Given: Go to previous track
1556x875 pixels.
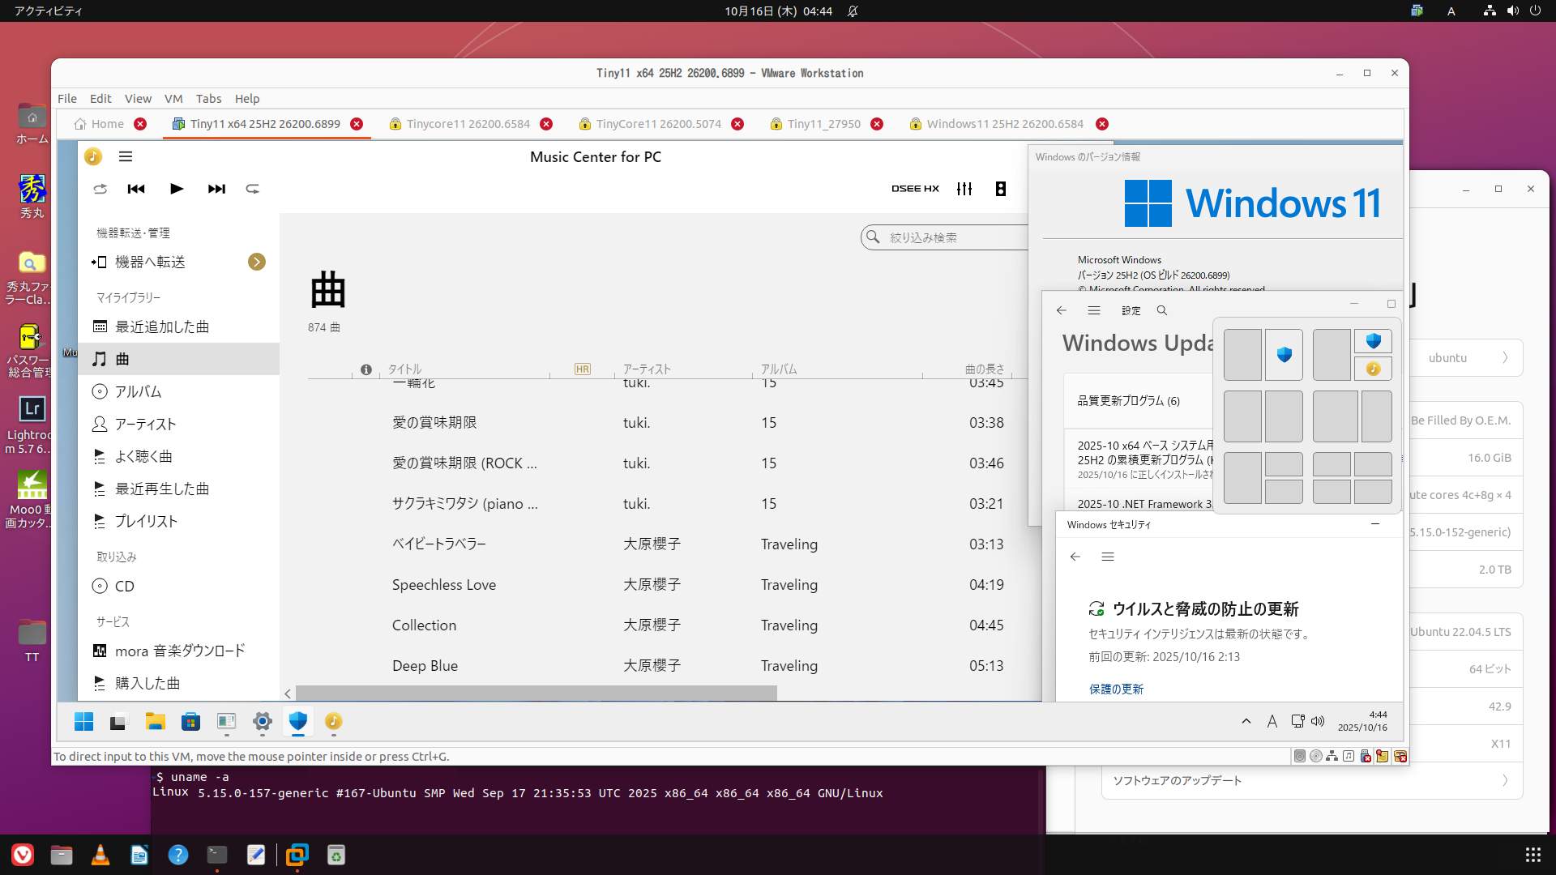Looking at the screenshot, I should pos(136,189).
